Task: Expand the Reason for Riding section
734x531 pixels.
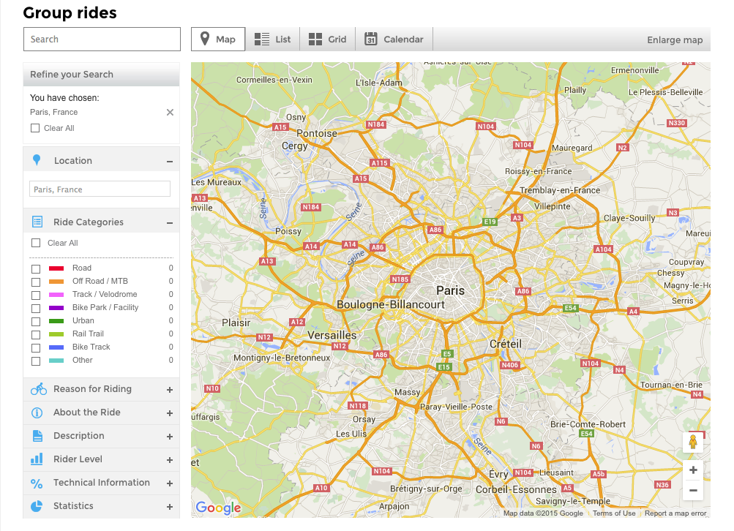Action: pyautogui.click(x=170, y=390)
